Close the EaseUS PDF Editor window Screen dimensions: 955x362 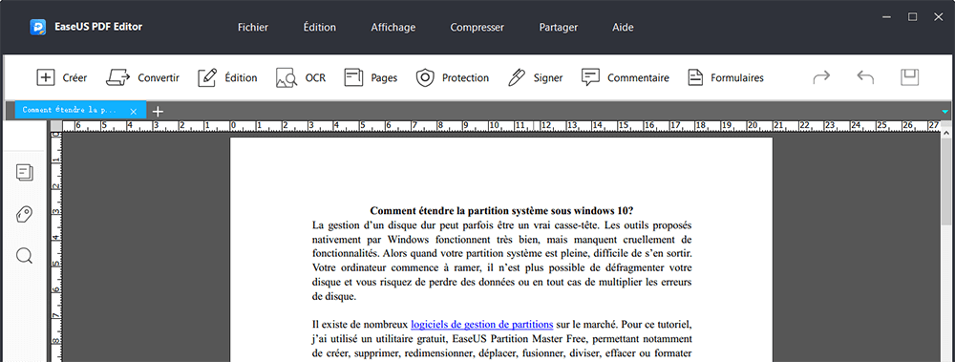coord(938,17)
